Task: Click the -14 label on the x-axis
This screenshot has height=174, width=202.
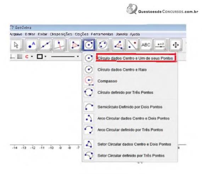Action: (15, 148)
